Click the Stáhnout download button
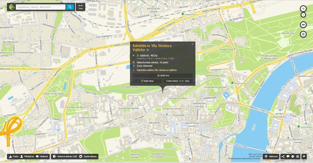The width and height of the screenshot is (313, 163). tap(271, 157)
